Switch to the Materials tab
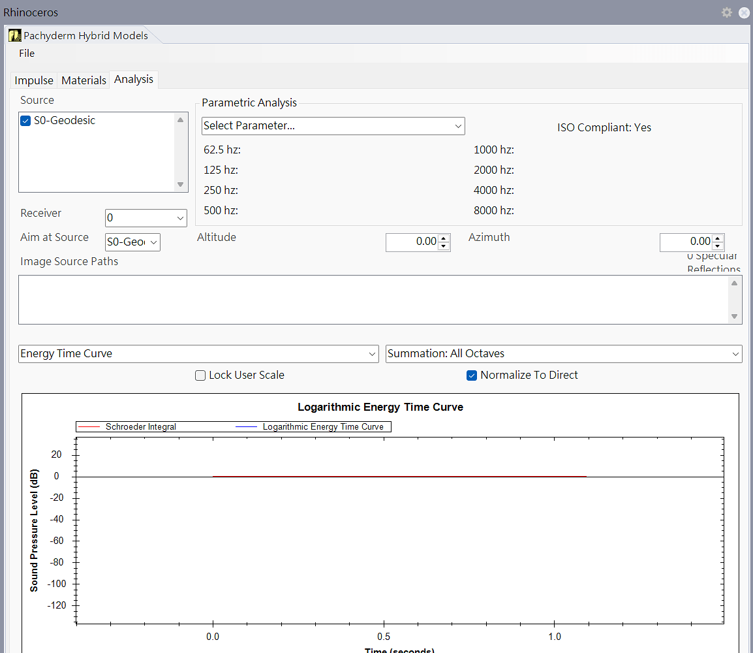This screenshot has width=753, height=653. pyautogui.click(x=84, y=80)
